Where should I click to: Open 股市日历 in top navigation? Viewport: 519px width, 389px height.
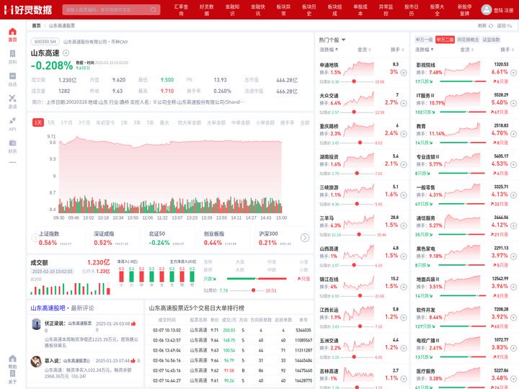(411, 10)
